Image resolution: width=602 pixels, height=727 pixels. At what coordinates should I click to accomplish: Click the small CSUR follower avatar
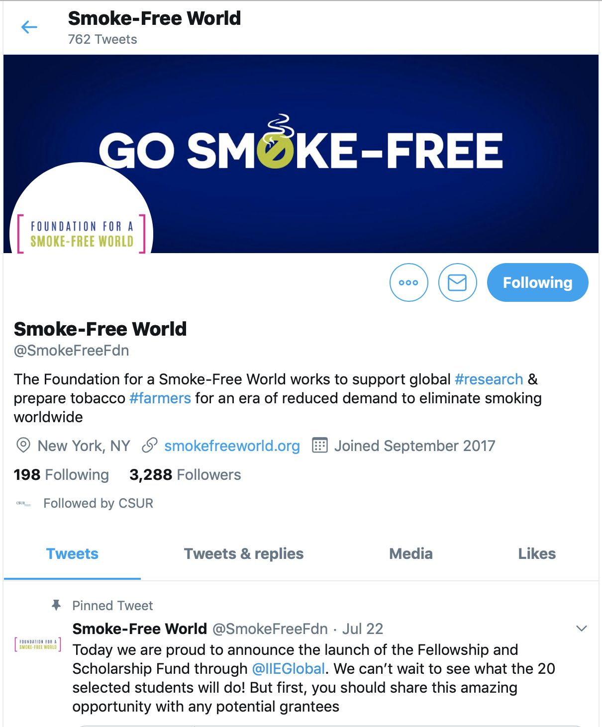tap(23, 504)
